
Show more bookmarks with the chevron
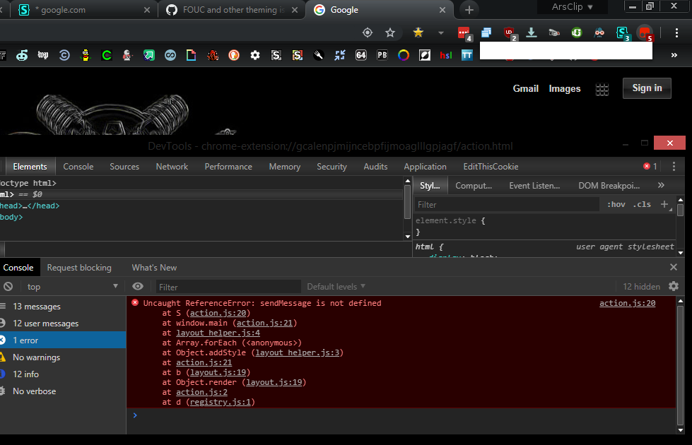click(674, 55)
